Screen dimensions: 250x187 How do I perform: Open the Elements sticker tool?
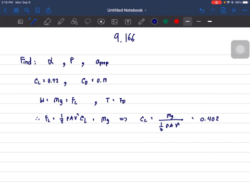[101, 22]
